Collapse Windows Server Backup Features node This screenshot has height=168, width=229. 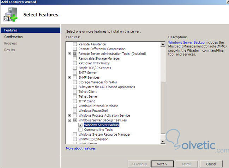click(70, 120)
